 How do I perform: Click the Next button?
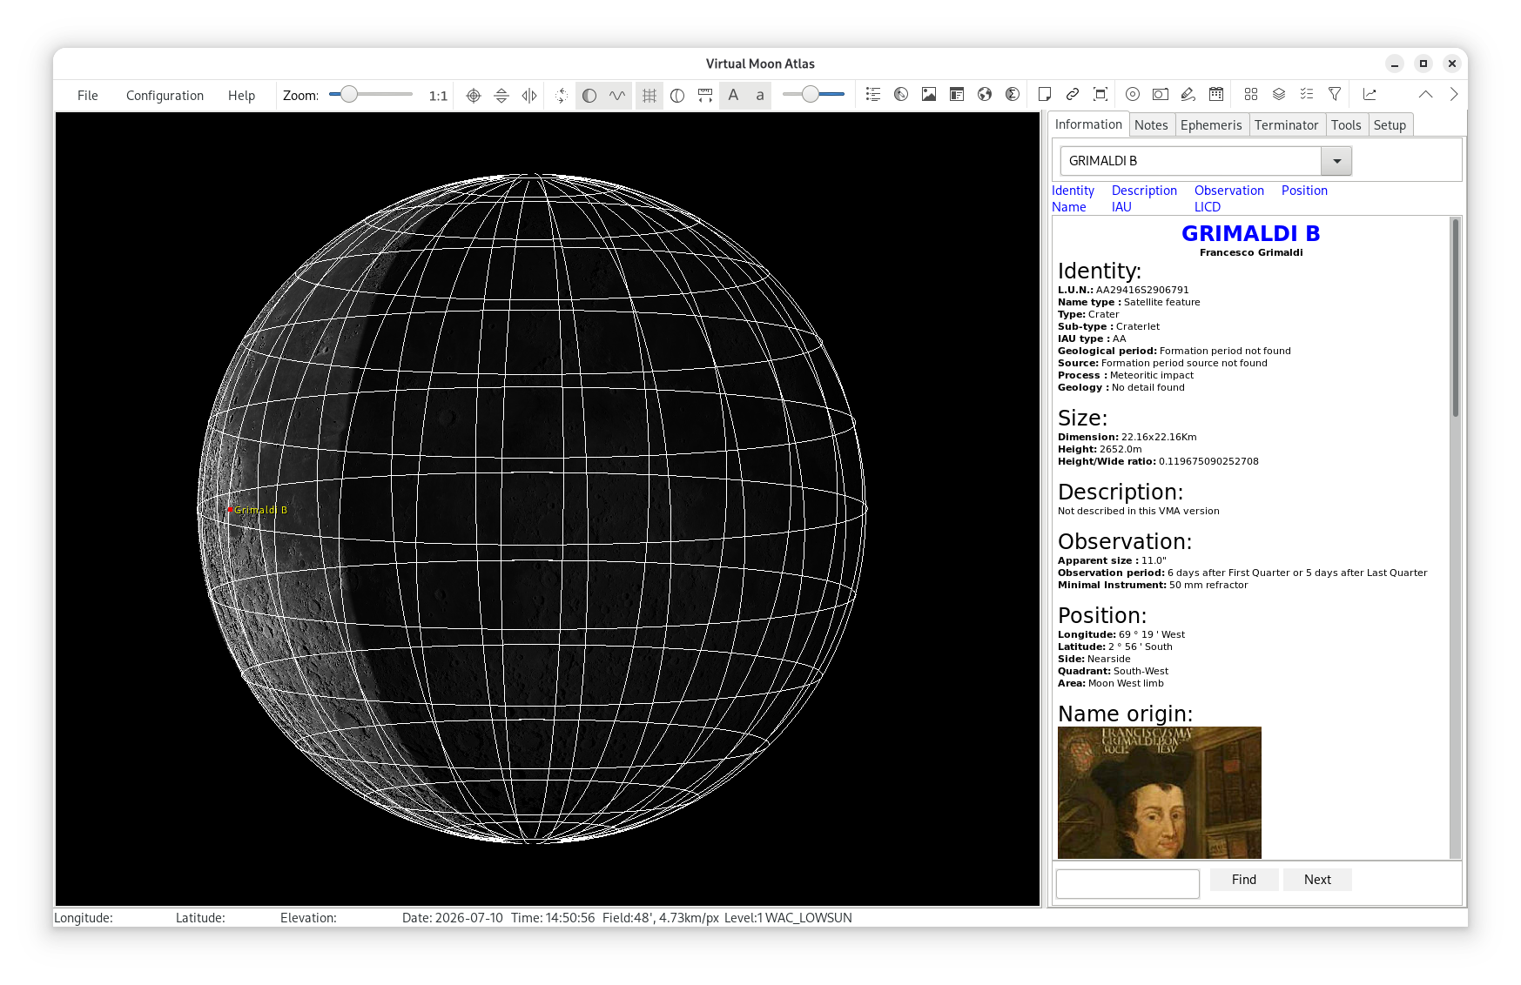[x=1317, y=880]
